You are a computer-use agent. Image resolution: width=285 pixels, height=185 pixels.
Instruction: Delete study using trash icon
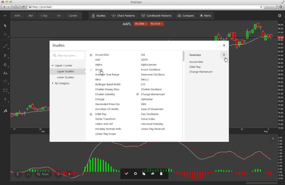[161, 174]
